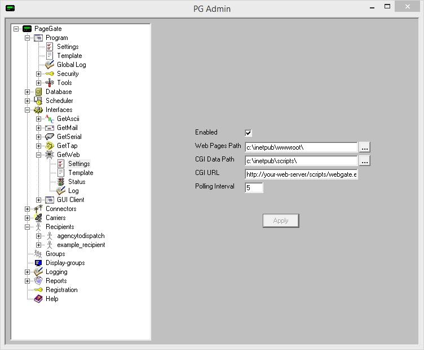Screen dimensions: 424x350
Task: Select Settings under Program
Action: (68, 47)
